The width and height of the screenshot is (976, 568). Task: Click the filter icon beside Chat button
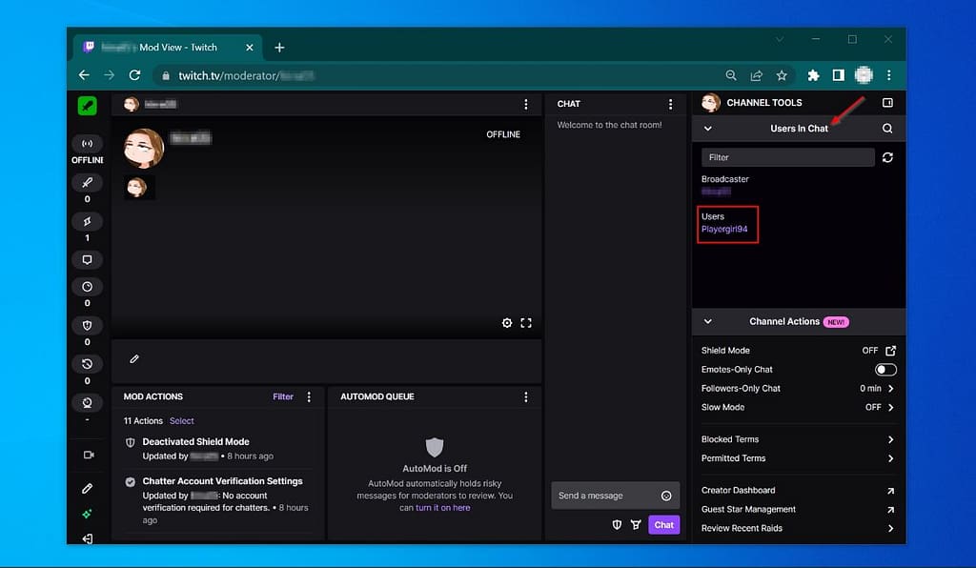(636, 524)
